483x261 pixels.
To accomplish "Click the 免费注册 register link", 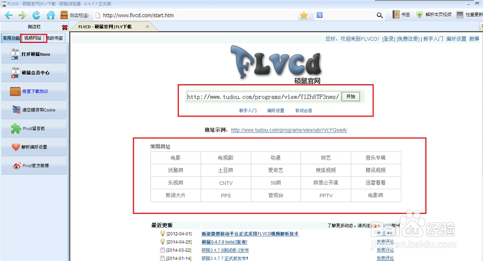I will [408, 39].
